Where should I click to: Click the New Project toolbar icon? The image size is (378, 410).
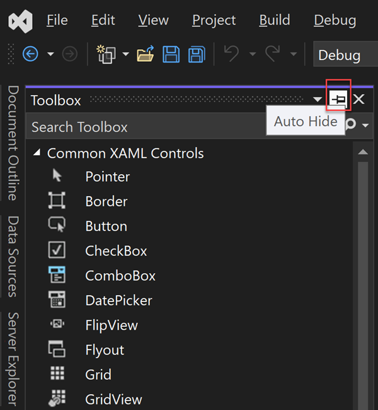click(x=106, y=54)
